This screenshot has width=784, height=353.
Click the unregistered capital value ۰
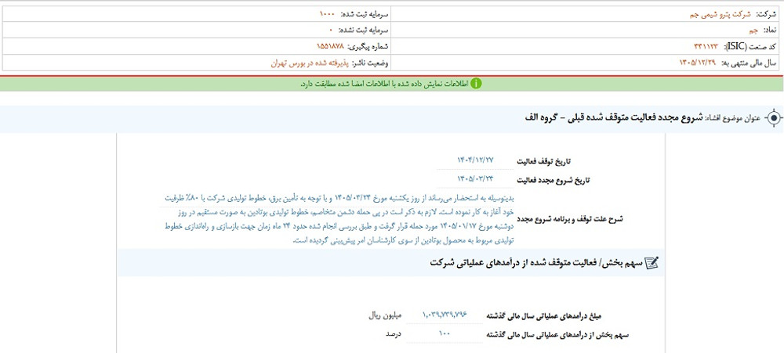point(331,31)
